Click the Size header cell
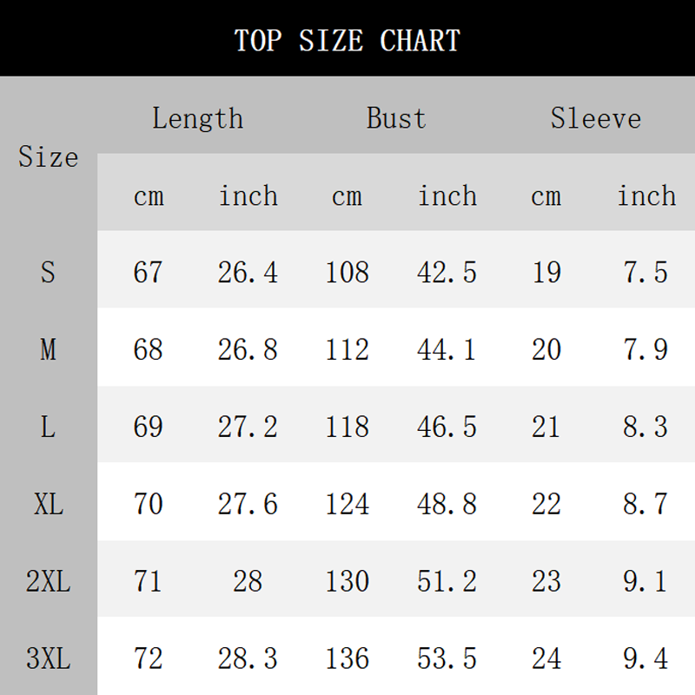695x695 pixels. tap(48, 157)
